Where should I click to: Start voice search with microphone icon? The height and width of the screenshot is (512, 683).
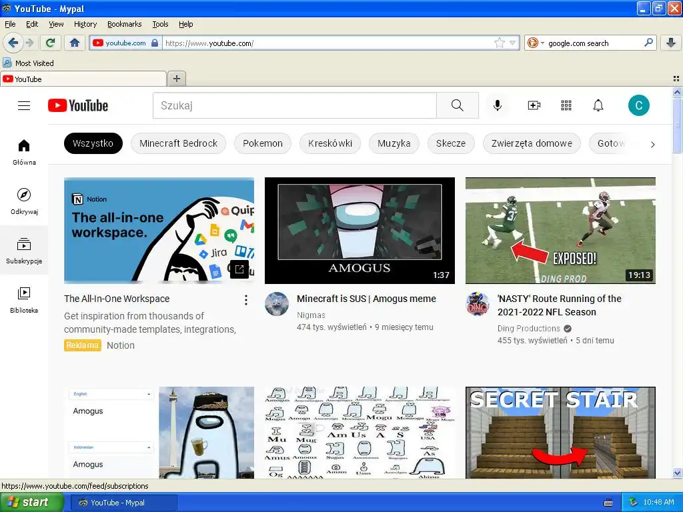pyautogui.click(x=497, y=105)
